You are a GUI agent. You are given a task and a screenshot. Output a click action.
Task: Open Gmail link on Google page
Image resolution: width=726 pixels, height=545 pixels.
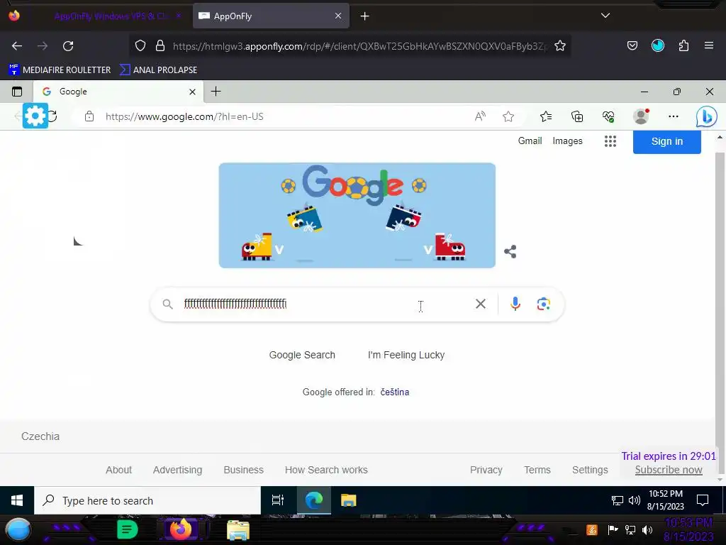tap(530, 141)
